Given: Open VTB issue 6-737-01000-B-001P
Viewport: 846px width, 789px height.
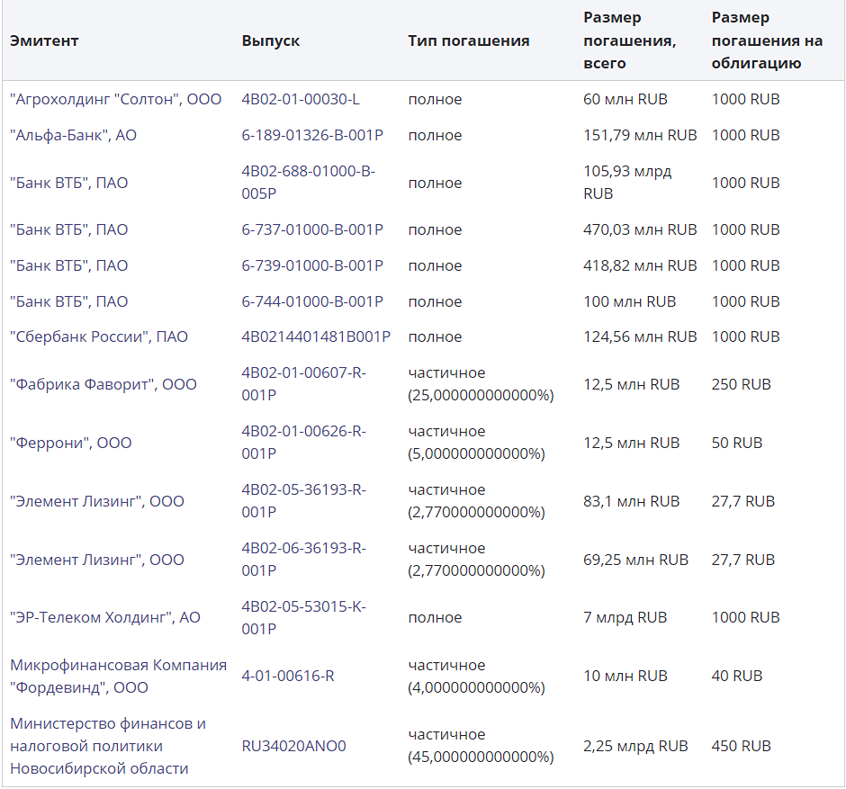Looking at the screenshot, I should [x=312, y=229].
